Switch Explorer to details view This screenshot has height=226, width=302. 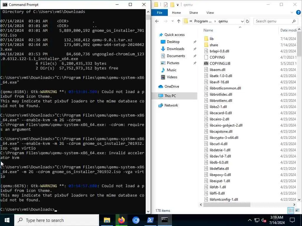(x=290, y=210)
